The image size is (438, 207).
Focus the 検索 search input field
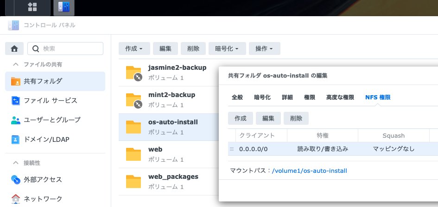(65, 49)
